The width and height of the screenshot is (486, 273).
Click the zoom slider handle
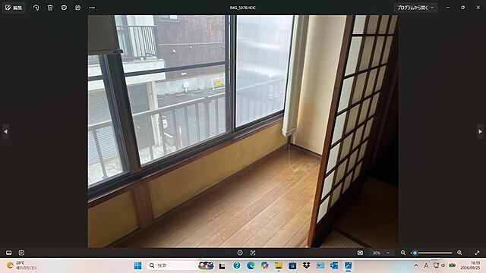point(415,253)
